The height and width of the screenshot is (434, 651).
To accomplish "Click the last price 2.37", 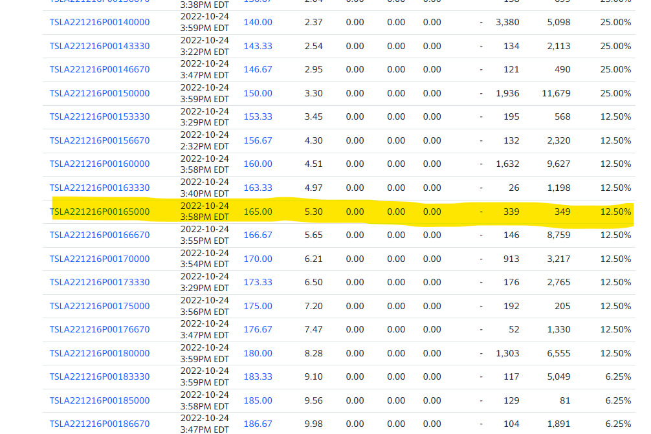I will pyautogui.click(x=313, y=23).
